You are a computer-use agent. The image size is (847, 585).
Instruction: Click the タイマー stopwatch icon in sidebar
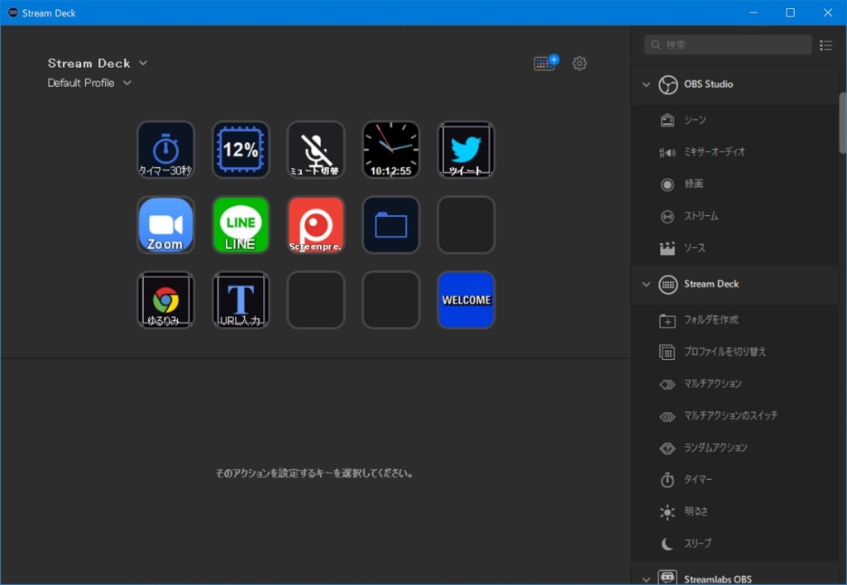pos(668,480)
